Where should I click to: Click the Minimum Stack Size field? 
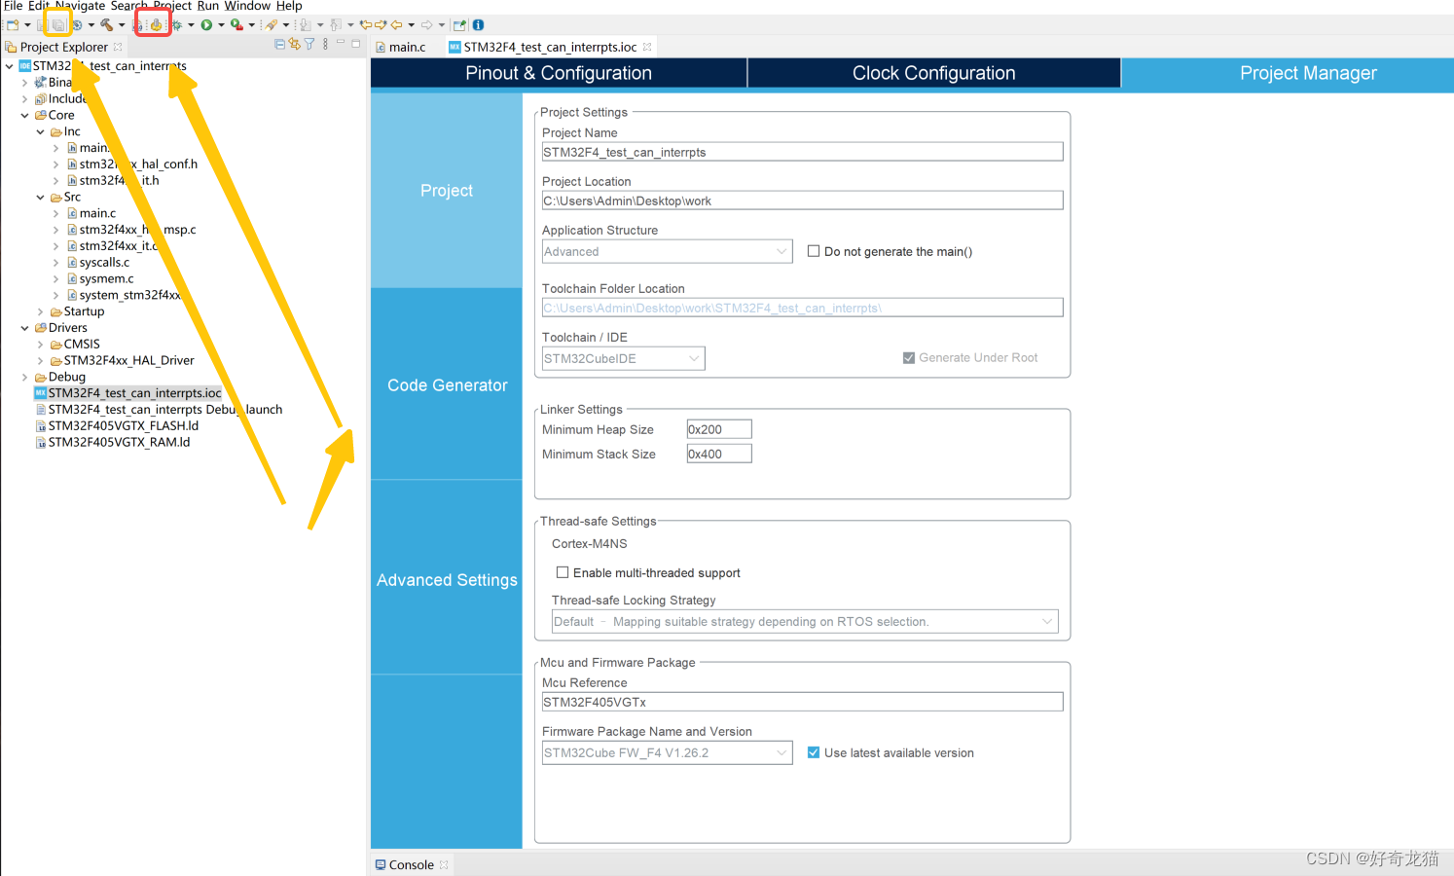click(719, 454)
